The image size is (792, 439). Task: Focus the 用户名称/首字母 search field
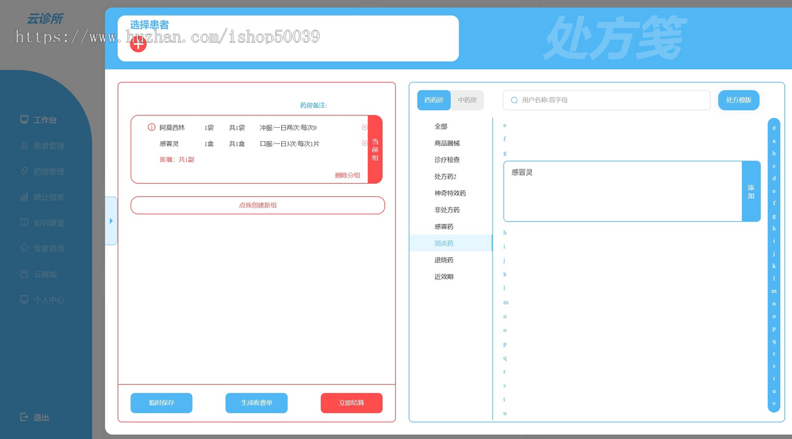point(607,100)
